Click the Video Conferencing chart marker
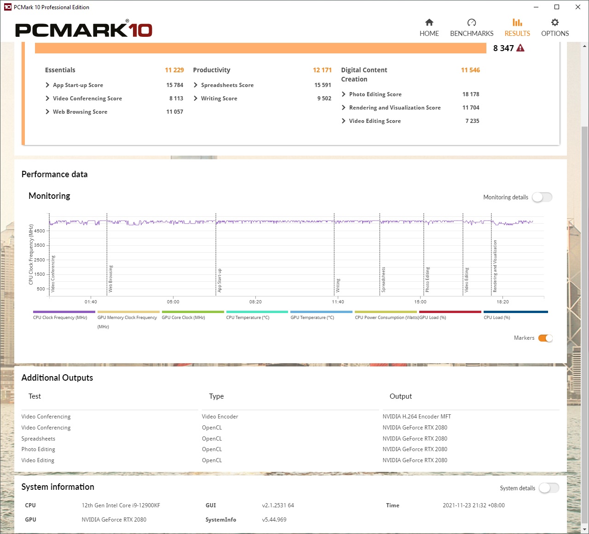Image resolution: width=589 pixels, height=534 pixels. tap(53, 274)
